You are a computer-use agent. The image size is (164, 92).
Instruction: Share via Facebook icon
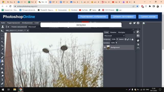[x=138, y=23]
